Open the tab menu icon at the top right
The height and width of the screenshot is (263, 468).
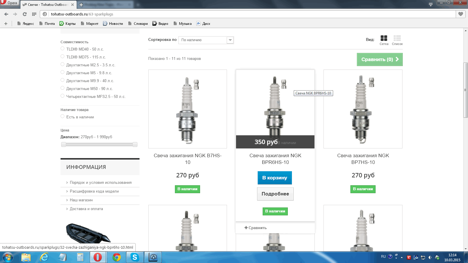point(431,5)
